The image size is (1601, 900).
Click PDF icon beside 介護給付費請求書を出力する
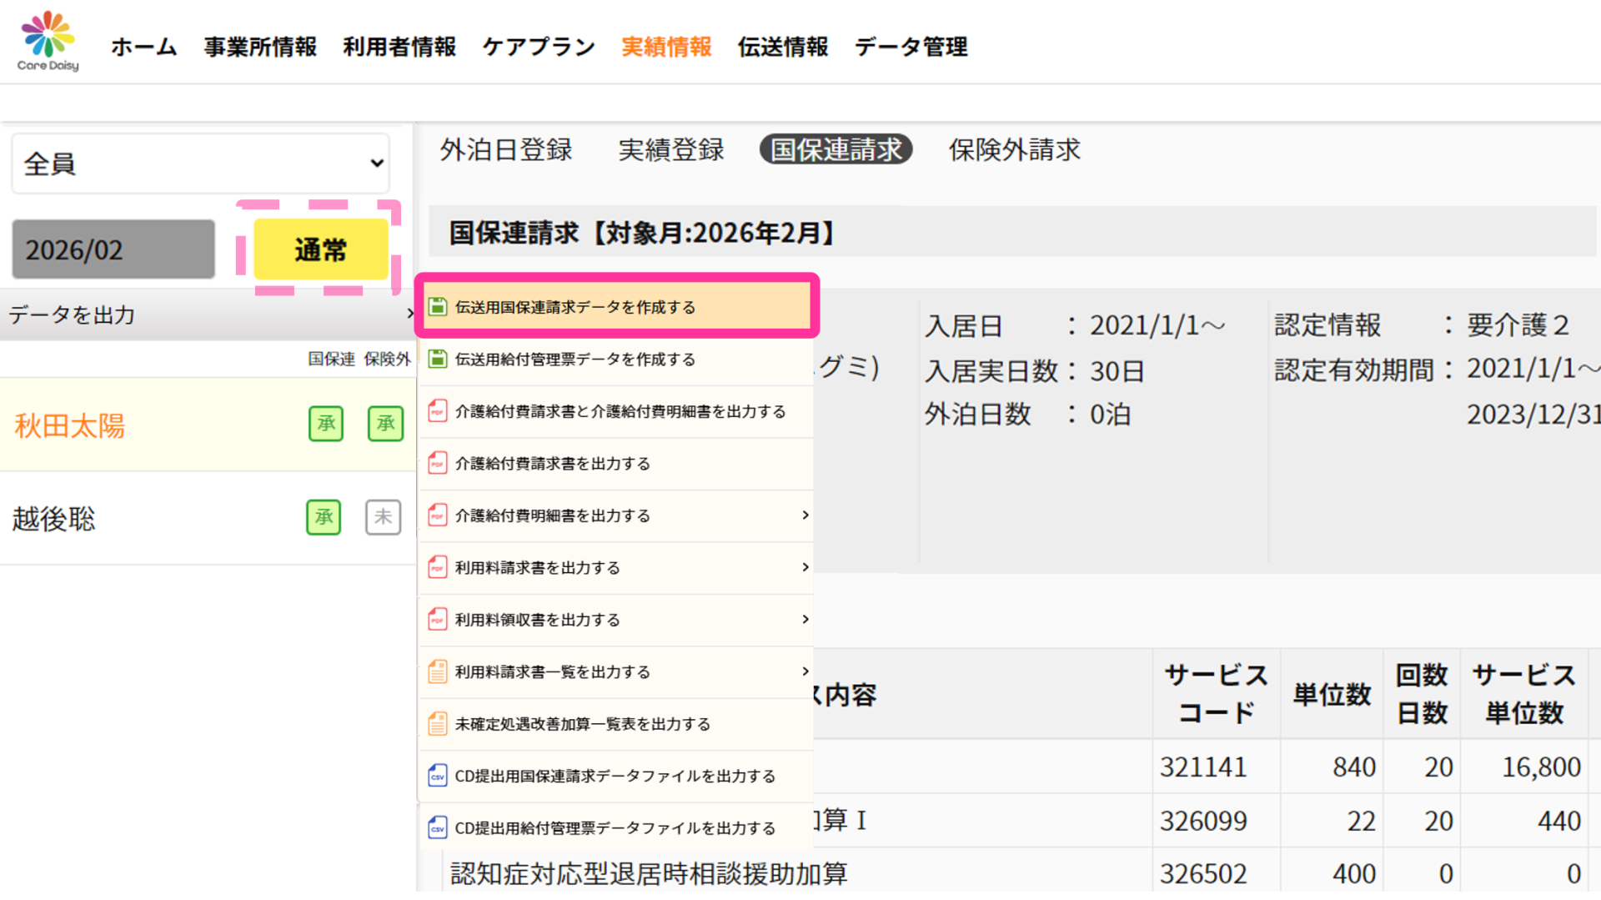click(438, 463)
